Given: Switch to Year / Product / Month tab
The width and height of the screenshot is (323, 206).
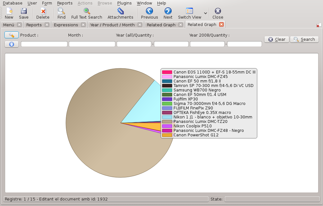Looking at the screenshot, I should (x=112, y=25).
